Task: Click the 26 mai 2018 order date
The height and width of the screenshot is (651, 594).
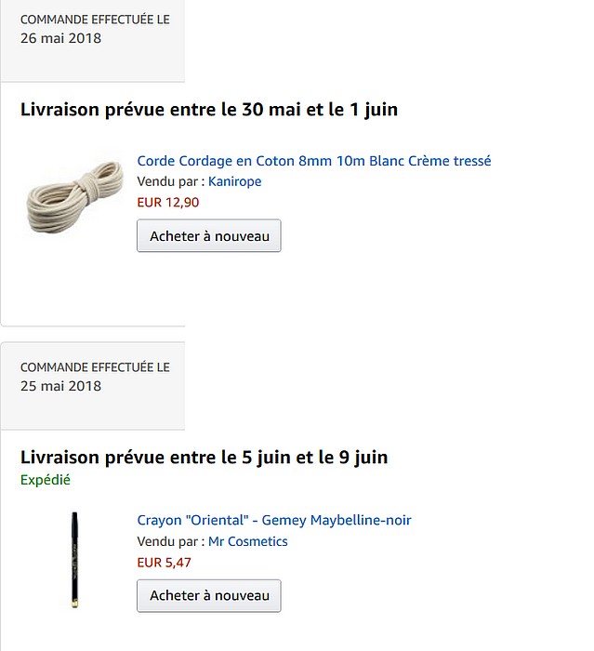Action: click(61, 38)
